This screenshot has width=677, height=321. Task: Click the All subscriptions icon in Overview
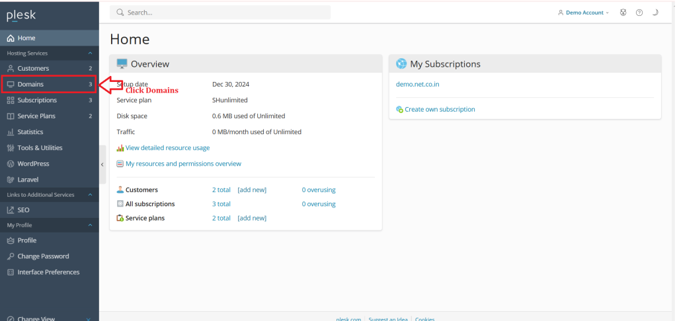(x=120, y=204)
